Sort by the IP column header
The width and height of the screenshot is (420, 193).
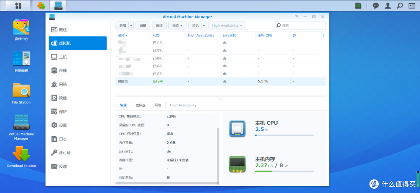point(306,35)
